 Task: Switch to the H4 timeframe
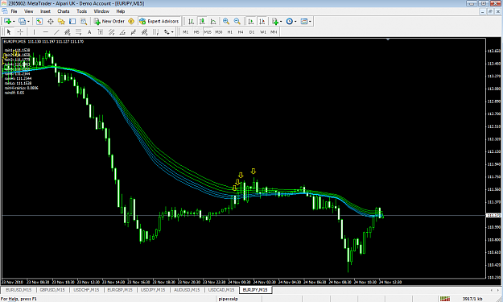[241, 32]
